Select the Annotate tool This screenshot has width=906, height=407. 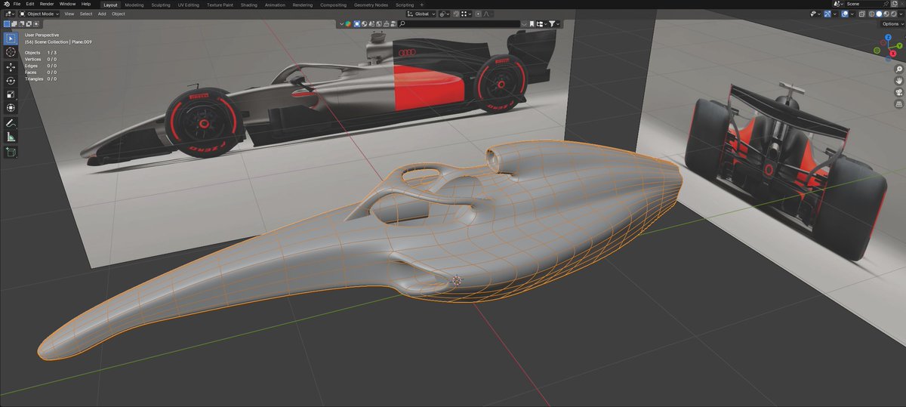point(11,122)
